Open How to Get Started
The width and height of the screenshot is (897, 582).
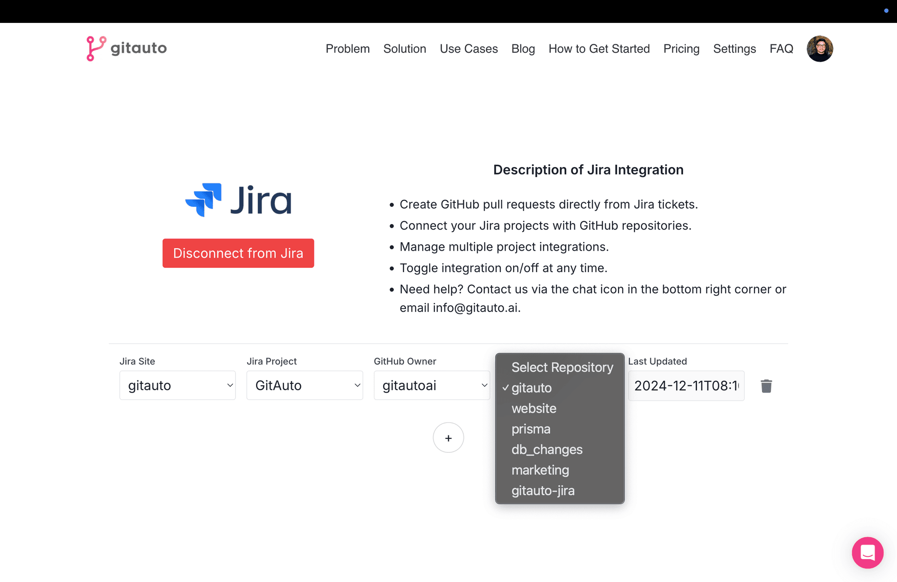pyautogui.click(x=599, y=49)
